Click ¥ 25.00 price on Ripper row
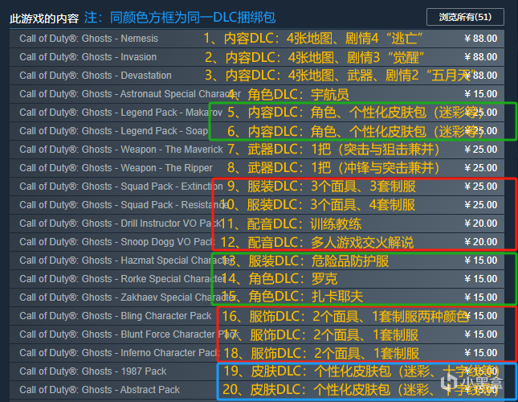This screenshot has width=518, height=402. [x=481, y=168]
